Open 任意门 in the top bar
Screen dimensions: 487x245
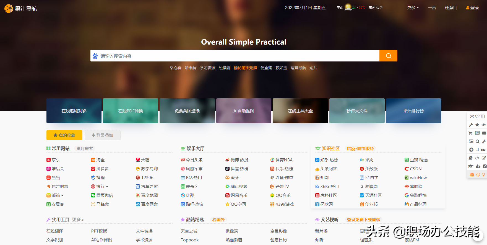click(451, 8)
